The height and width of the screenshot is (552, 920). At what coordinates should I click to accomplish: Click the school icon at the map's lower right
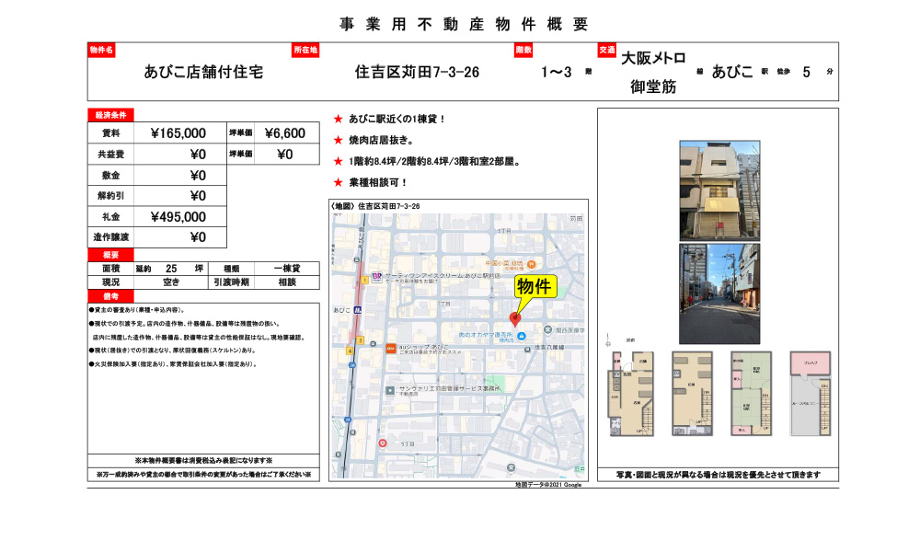click(510, 466)
